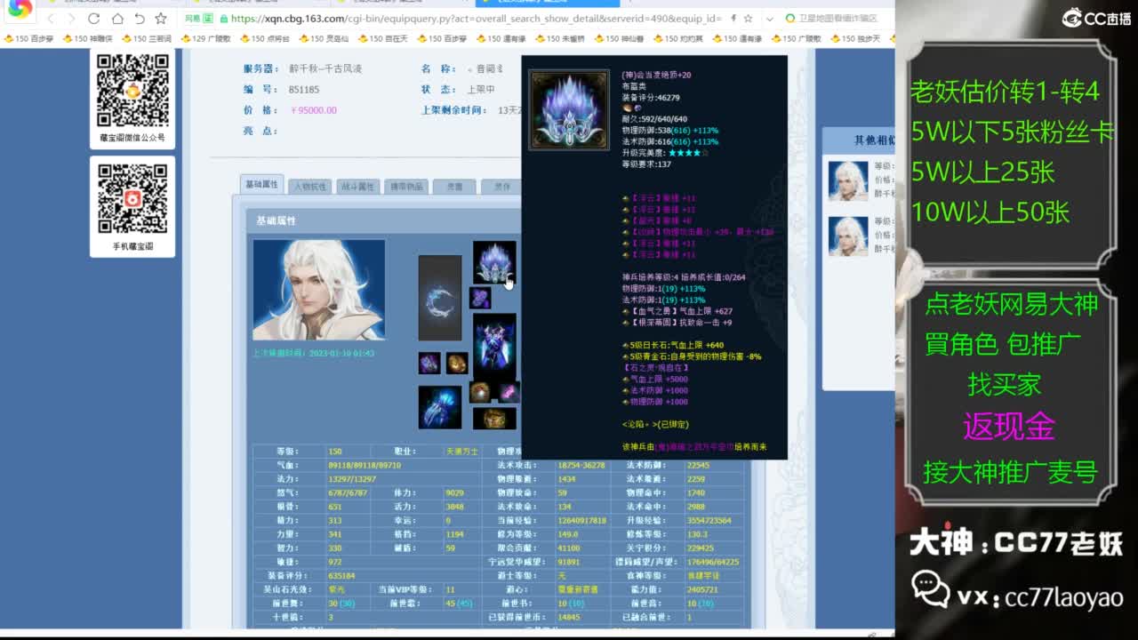Open the 150 神雕侠 bookmark

pyautogui.click(x=87, y=39)
